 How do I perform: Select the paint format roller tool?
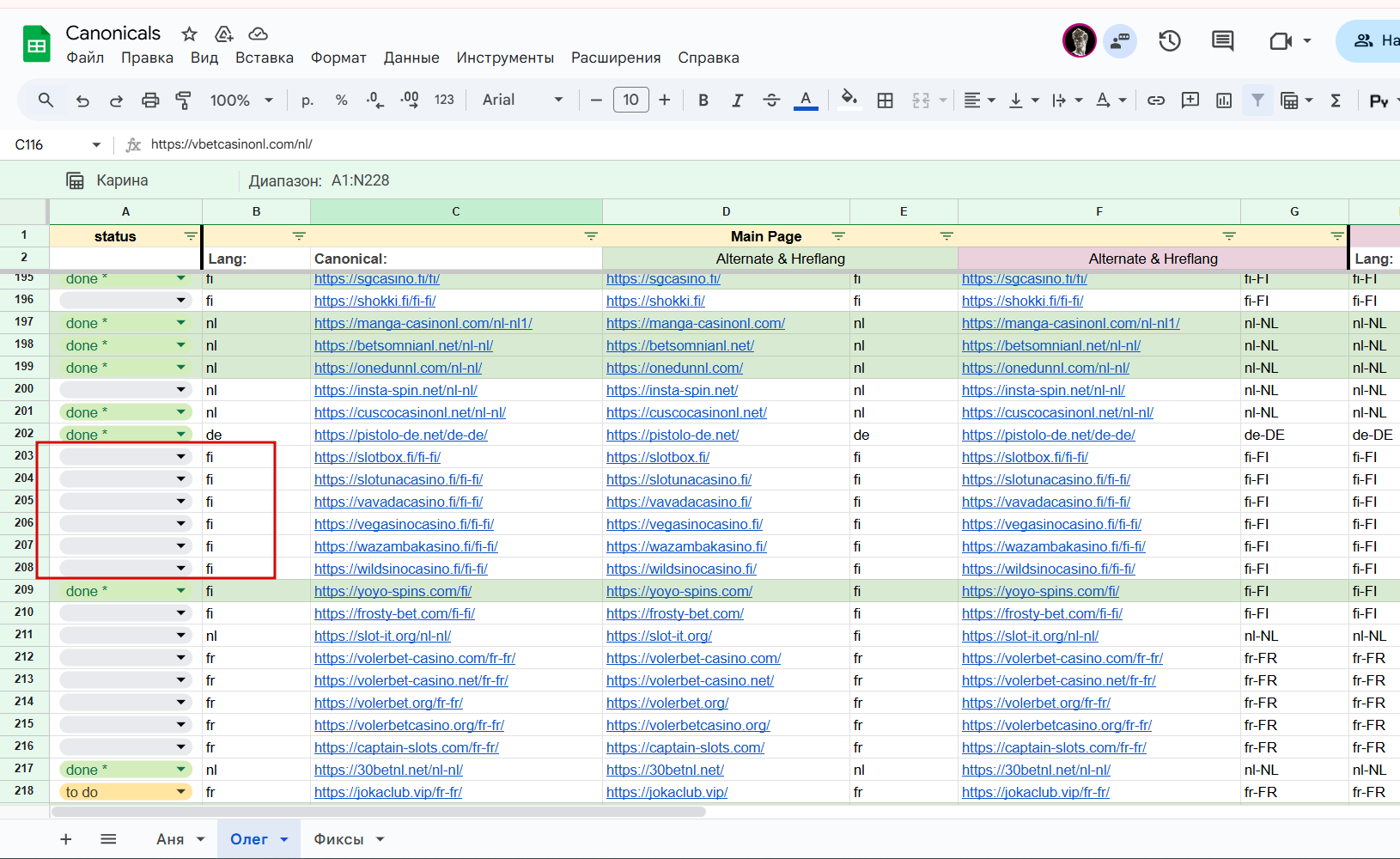coord(183,101)
